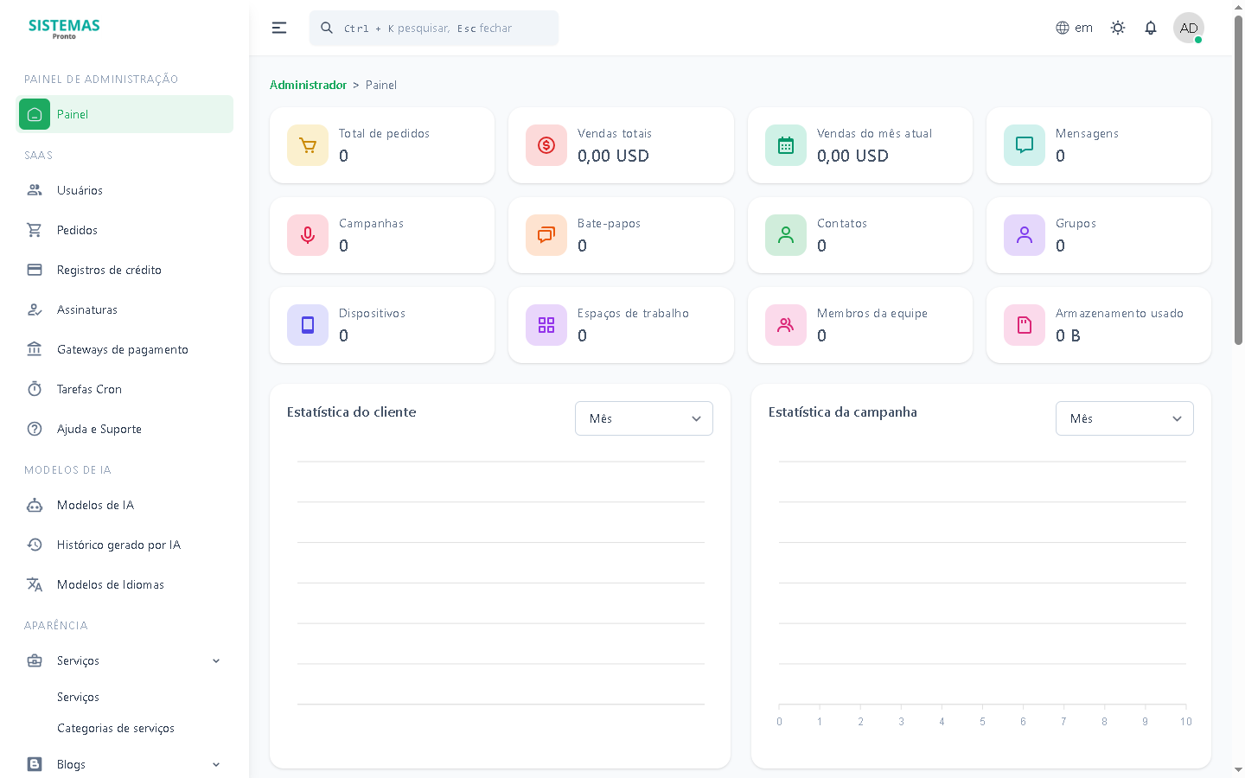The image size is (1245, 778).
Task: Click the Armazenamento usado storage icon
Action: [x=1025, y=325]
